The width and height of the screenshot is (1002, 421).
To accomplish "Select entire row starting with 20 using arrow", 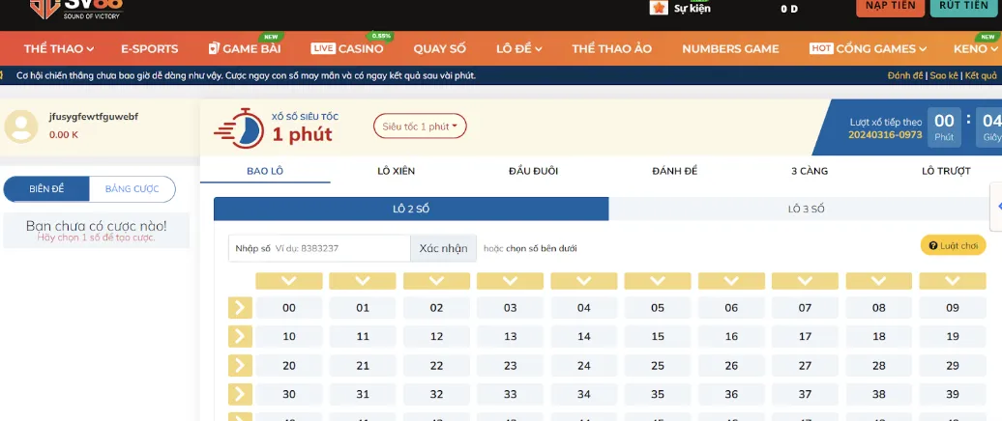I will click(x=239, y=366).
